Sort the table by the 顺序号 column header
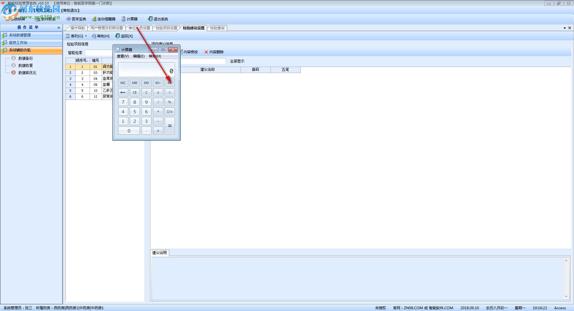This screenshot has width=574, height=311. pos(82,60)
